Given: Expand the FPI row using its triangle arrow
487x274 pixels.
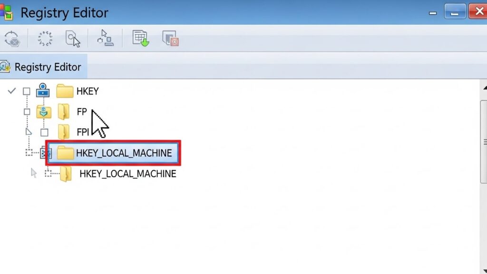Looking at the screenshot, I should (28, 132).
